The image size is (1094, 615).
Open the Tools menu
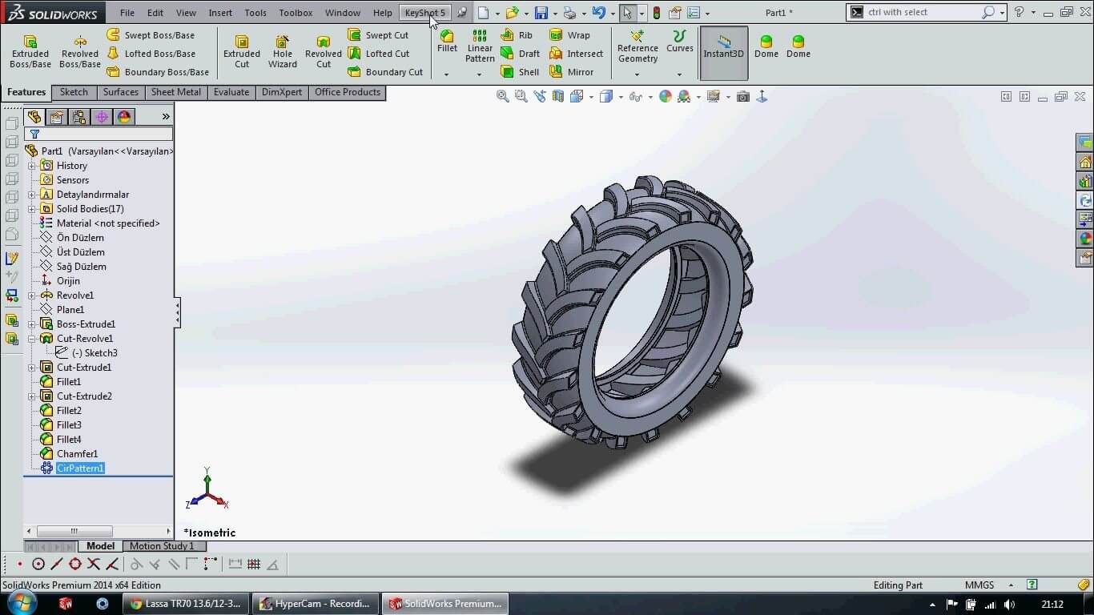pos(255,13)
